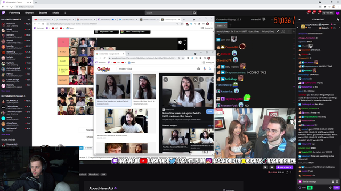Open the Following tab on Twitch
The height and width of the screenshot is (191, 341).
(x=14, y=13)
